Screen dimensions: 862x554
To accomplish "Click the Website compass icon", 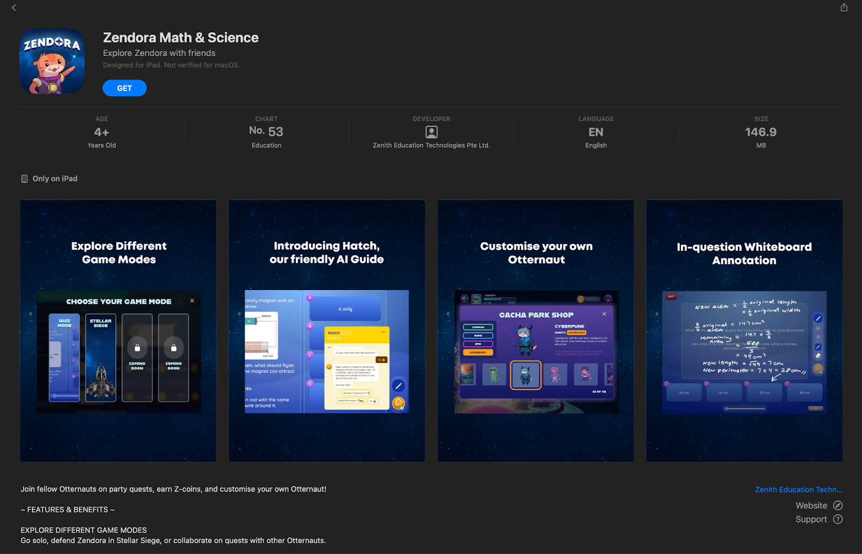I will tap(838, 506).
